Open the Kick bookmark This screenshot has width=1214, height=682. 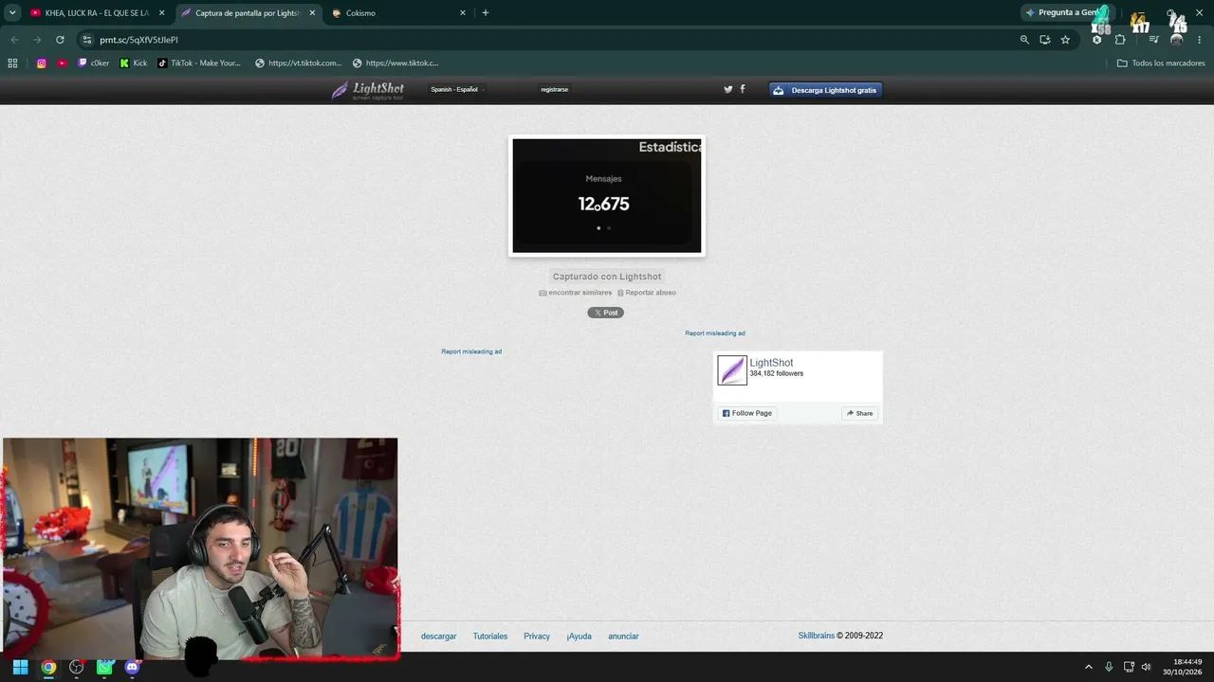[x=134, y=63]
